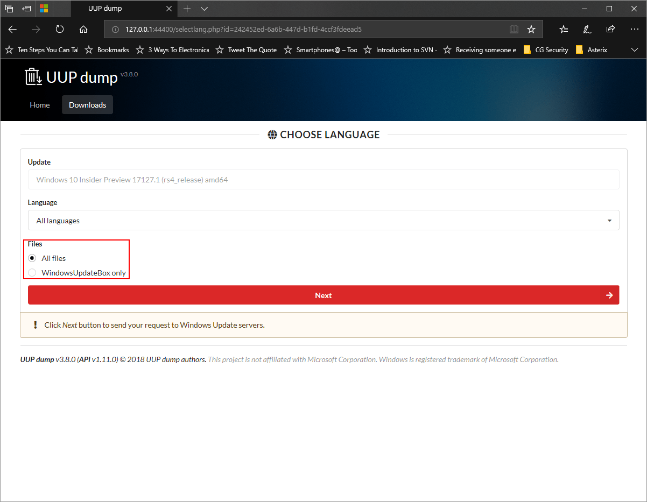Open the Introduction to SVN bookmark
The width and height of the screenshot is (647, 502).
click(405, 50)
